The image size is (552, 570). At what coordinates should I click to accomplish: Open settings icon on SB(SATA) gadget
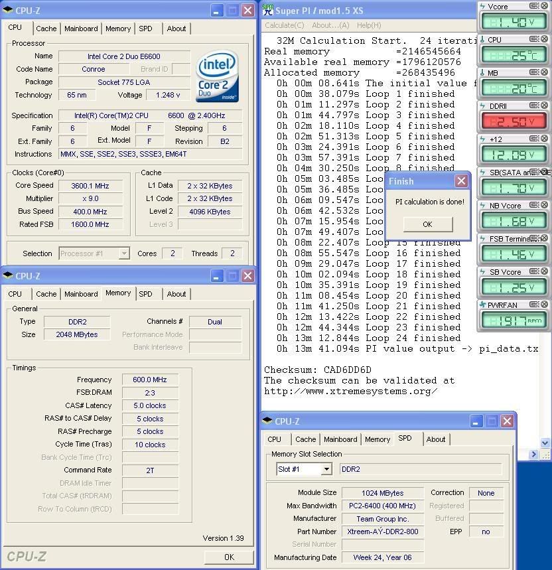534,172
